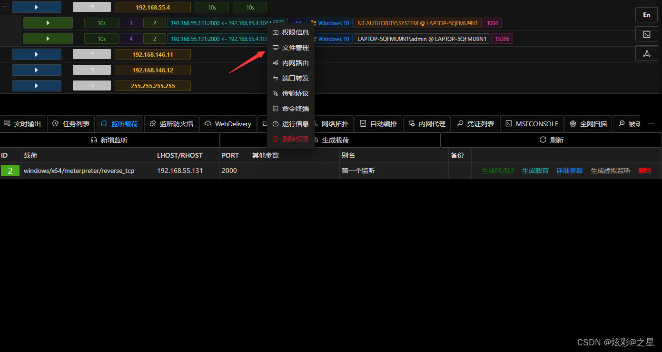Switch to the 网络拓扑 tab
Screen dimensions: 662x352
335,124
